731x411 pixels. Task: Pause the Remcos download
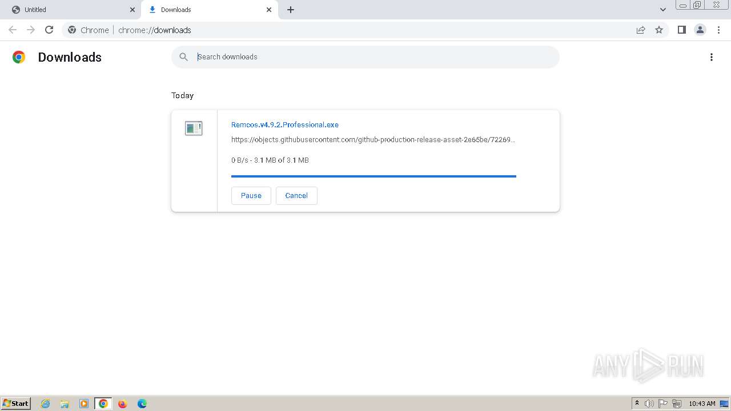251,195
